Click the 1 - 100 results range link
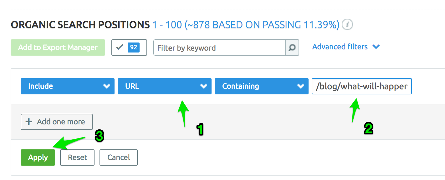This screenshot has width=445, height=180. pos(167,25)
